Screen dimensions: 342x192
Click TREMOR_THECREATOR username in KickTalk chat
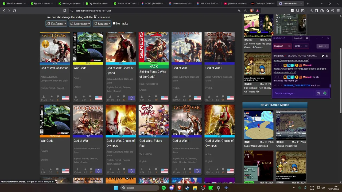[x=297, y=86]
